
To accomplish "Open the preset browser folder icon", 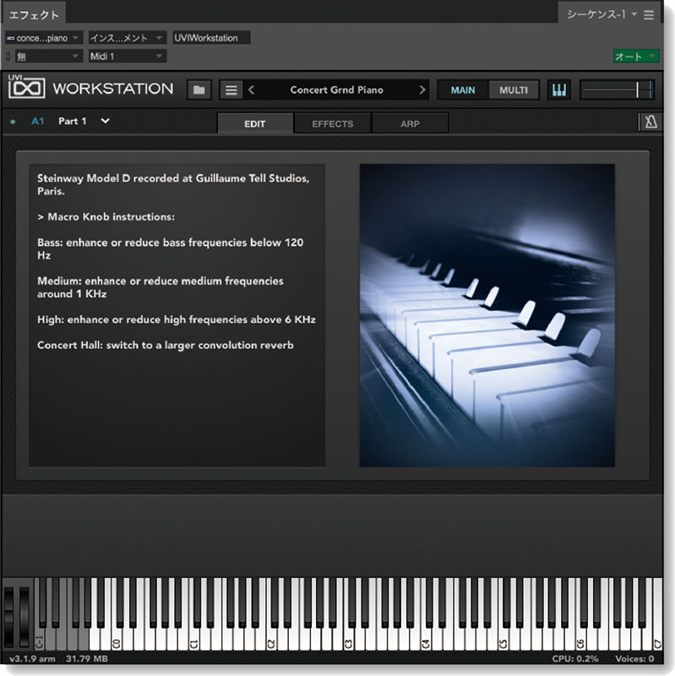I will [x=199, y=90].
